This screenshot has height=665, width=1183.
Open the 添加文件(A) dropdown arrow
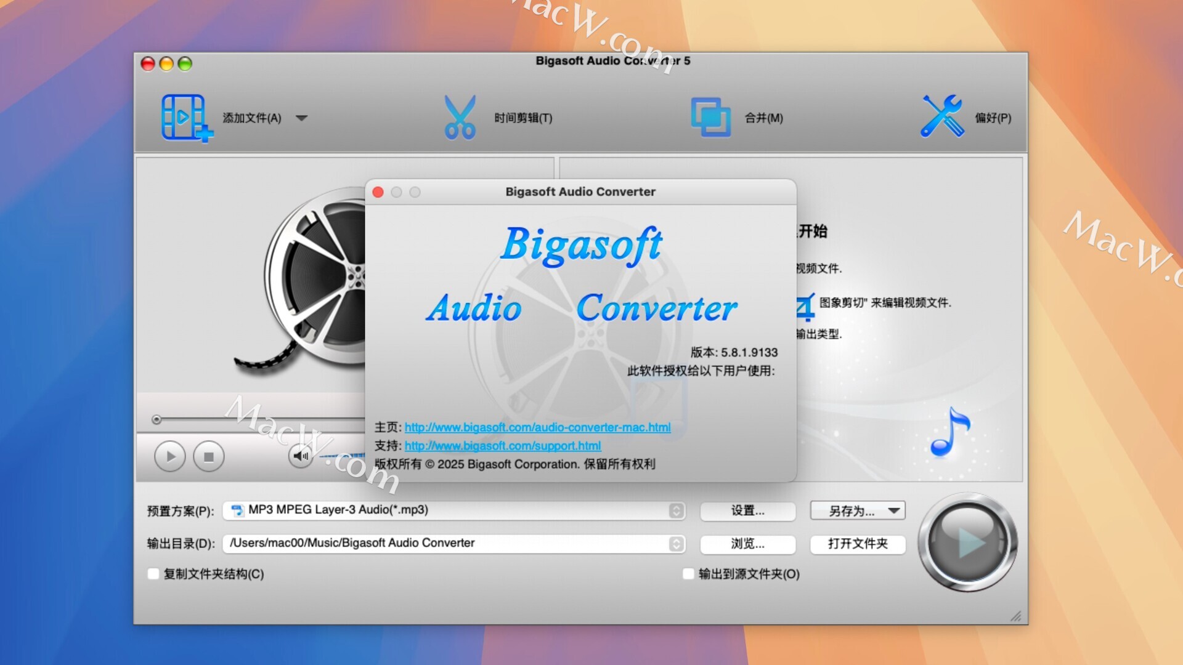tap(301, 118)
